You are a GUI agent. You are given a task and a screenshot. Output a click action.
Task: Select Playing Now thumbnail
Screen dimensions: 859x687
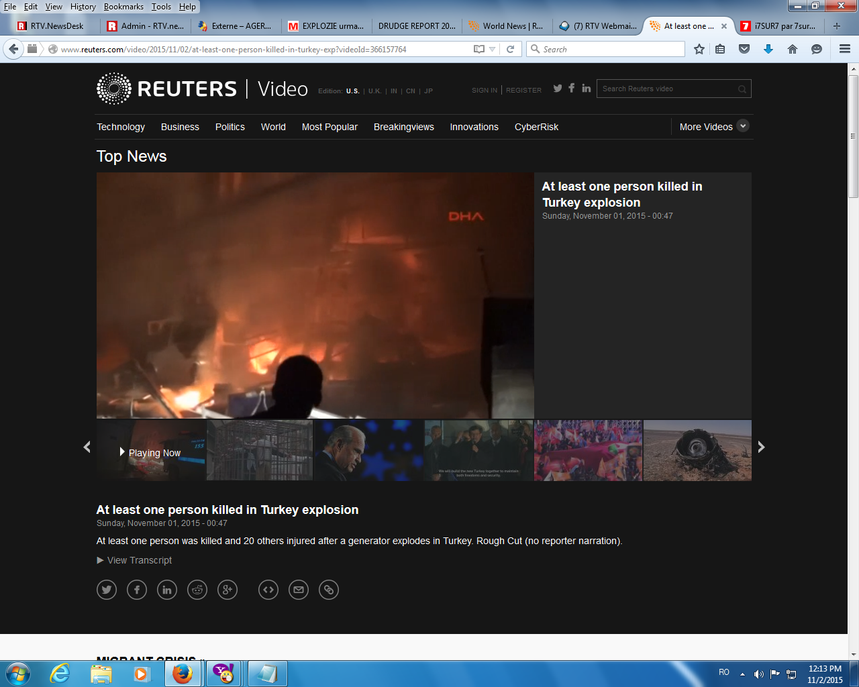click(x=151, y=450)
